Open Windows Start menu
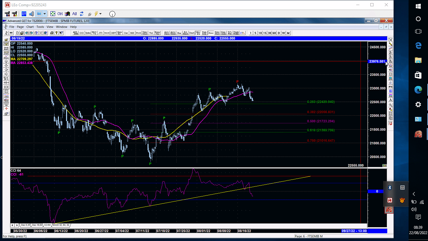The image size is (428, 241). [x=418, y=6]
